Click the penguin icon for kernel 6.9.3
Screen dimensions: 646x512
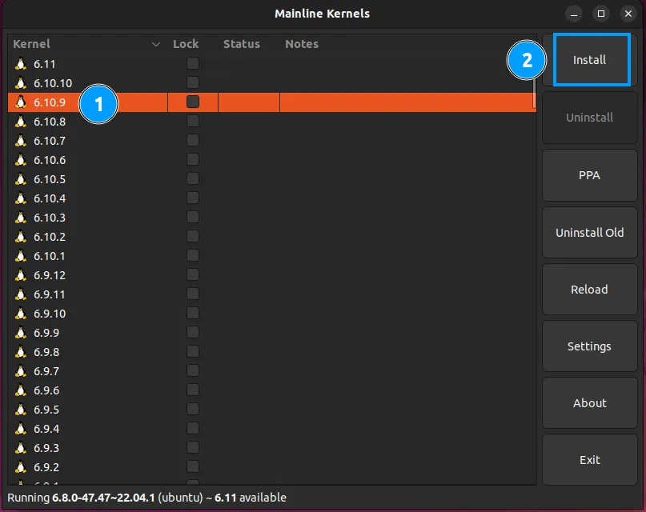pos(21,448)
